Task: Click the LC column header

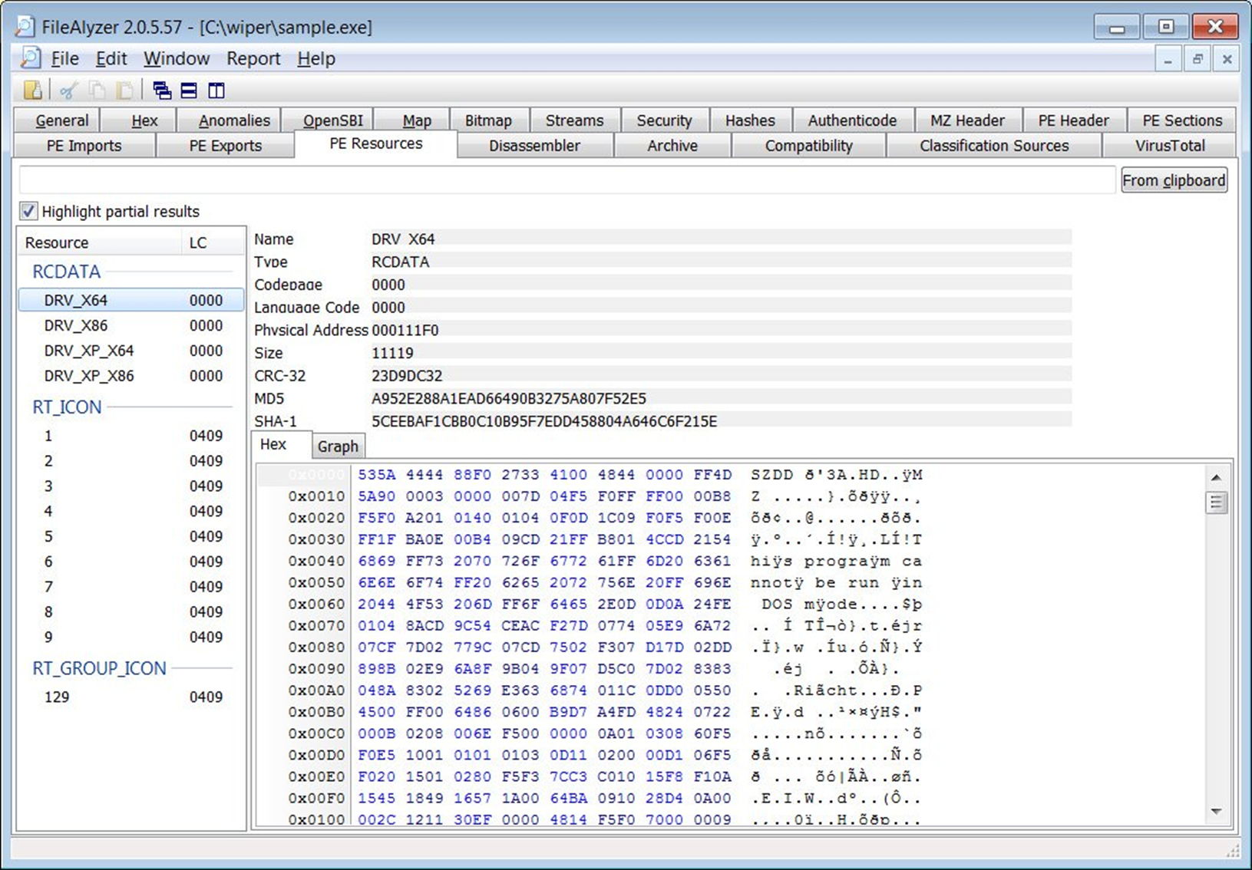Action: click(213, 242)
